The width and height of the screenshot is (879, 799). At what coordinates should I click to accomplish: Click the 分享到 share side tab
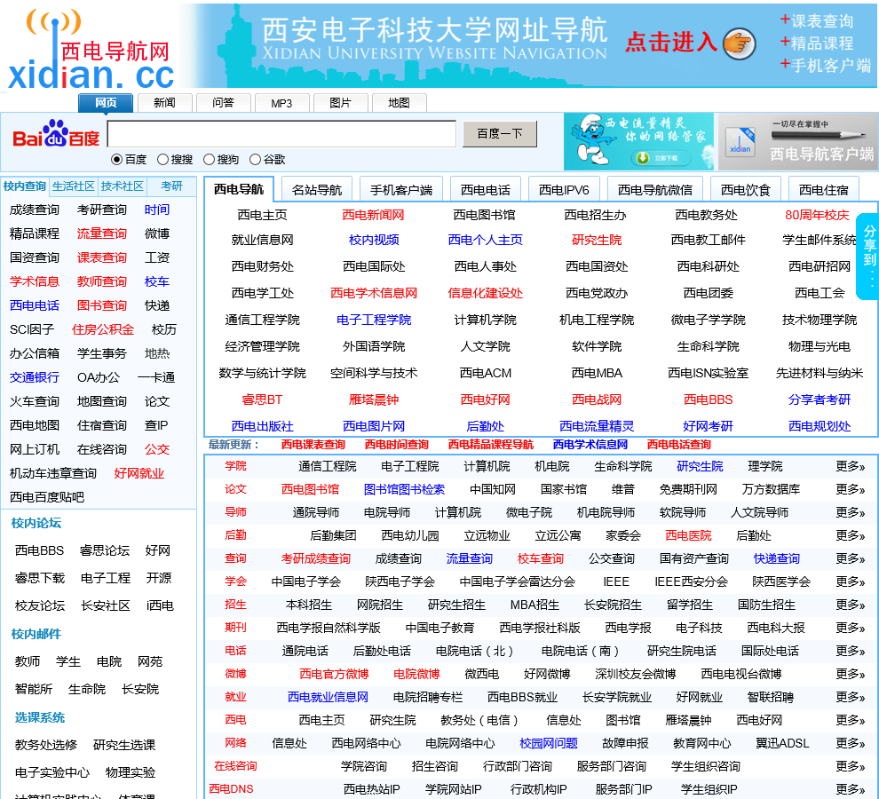[x=869, y=256]
